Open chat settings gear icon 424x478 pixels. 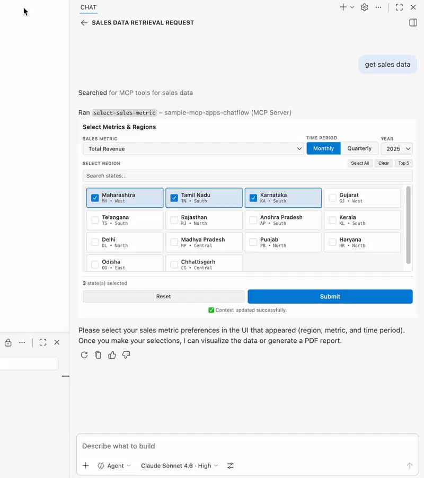(364, 7)
